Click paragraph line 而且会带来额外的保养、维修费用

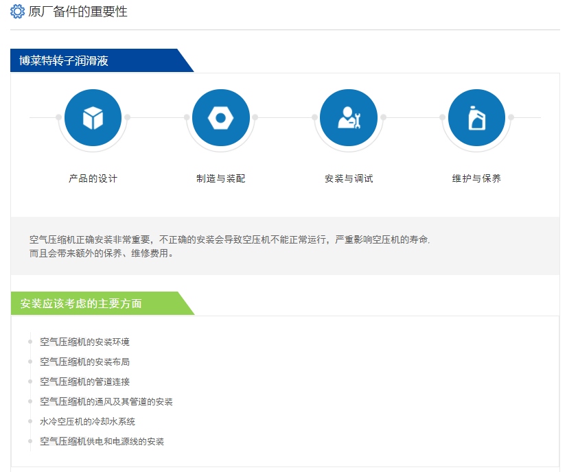pyautogui.click(x=102, y=253)
